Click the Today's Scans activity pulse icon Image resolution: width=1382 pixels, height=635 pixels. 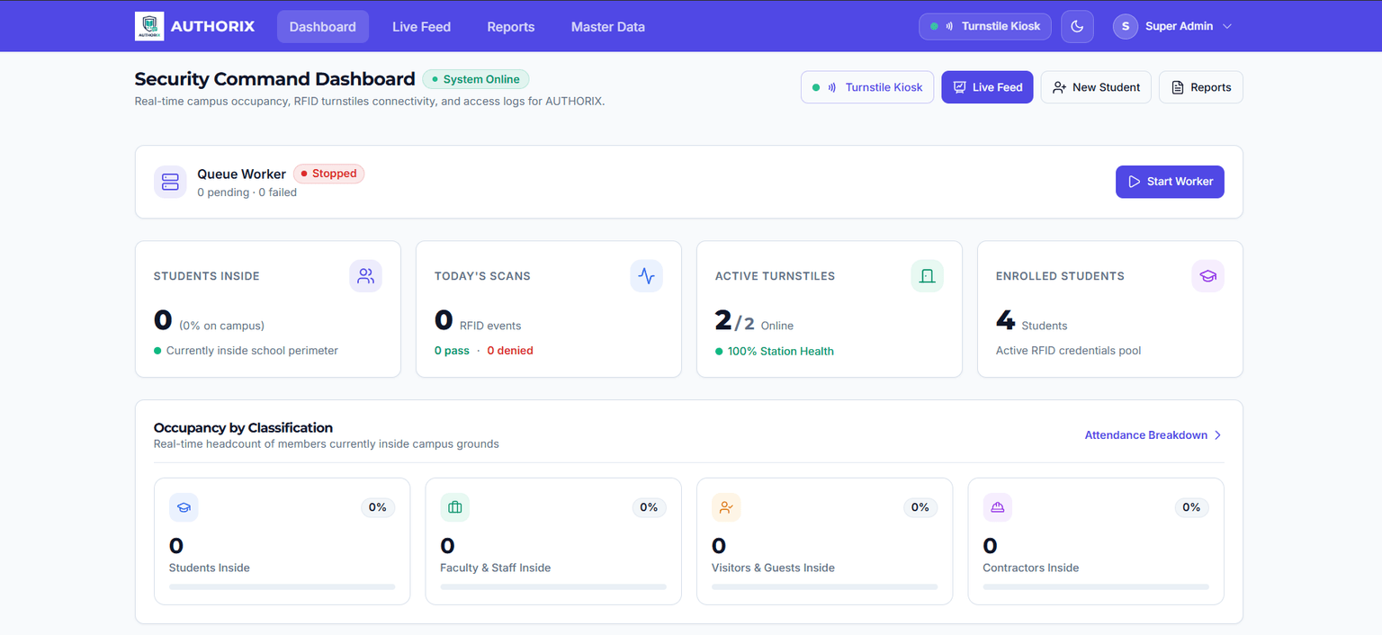click(x=646, y=276)
